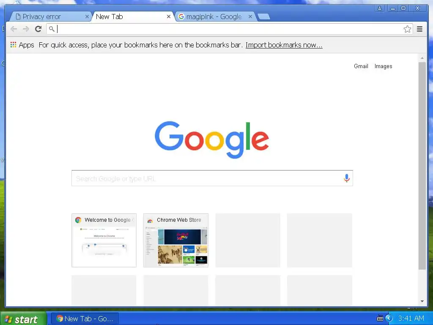Select New Tab - Google taskbar button
Image resolution: width=433 pixels, height=325 pixels.
click(x=85, y=319)
